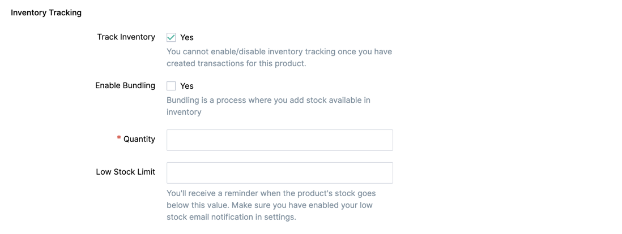Viewport: 622px width, 234px height.
Task: Click the Low Stock Limit label
Action: pos(125,172)
